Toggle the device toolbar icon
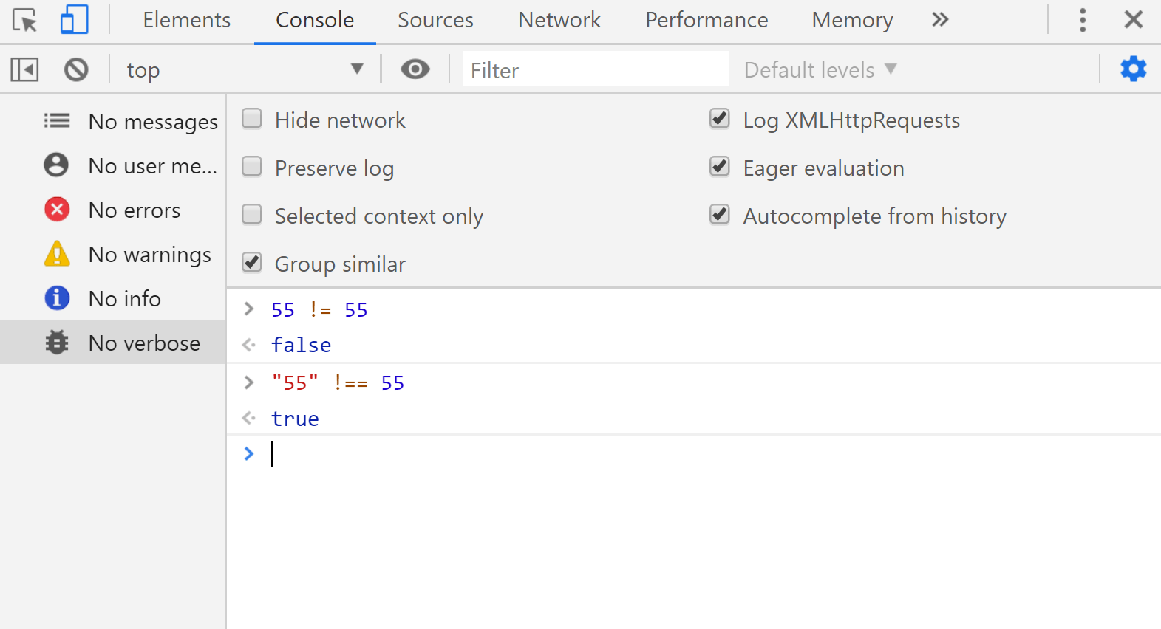 click(x=74, y=20)
